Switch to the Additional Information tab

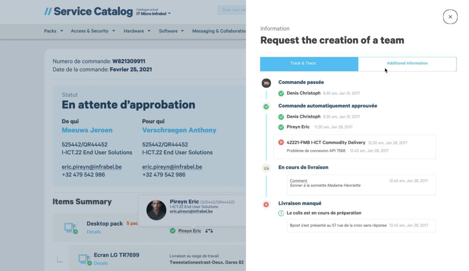(407, 64)
